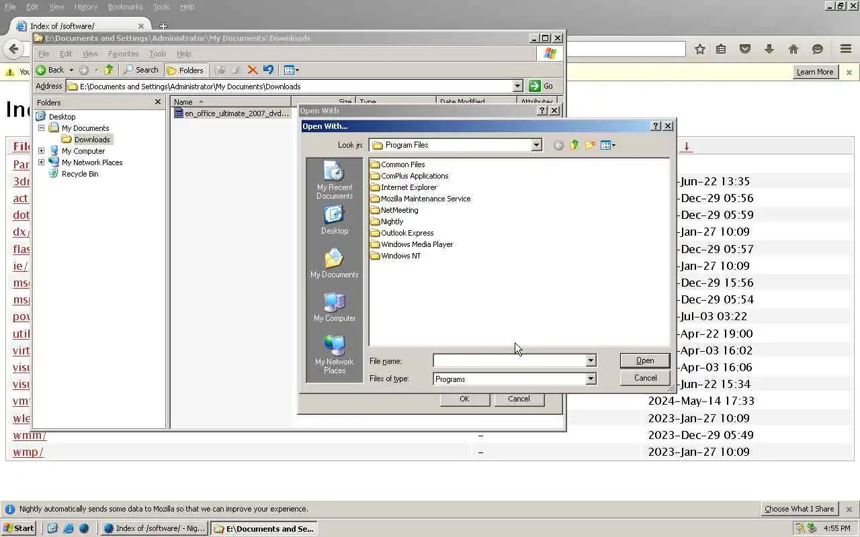Click the Start button

18,528
